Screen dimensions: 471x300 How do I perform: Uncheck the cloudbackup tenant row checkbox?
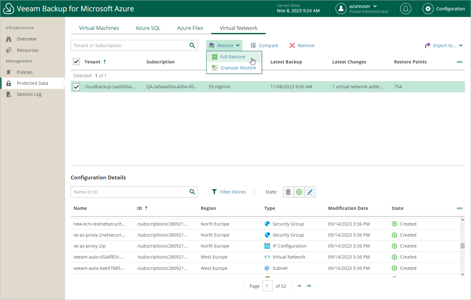pos(76,87)
